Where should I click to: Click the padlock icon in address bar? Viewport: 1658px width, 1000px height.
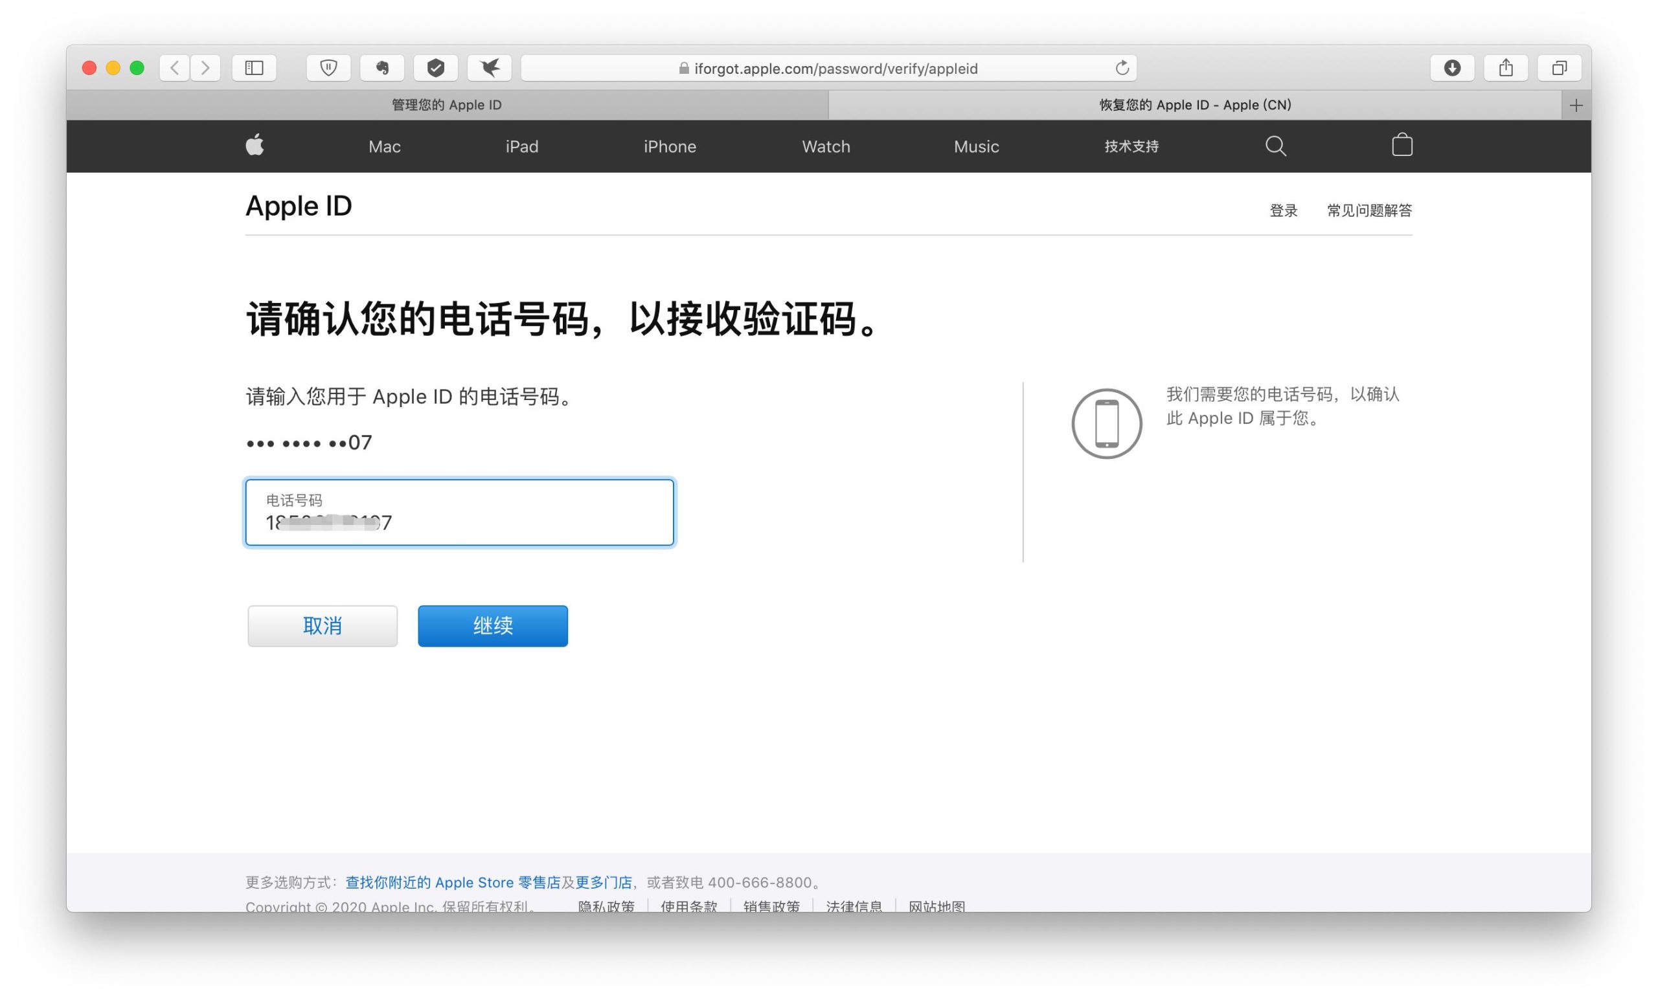pyautogui.click(x=684, y=68)
